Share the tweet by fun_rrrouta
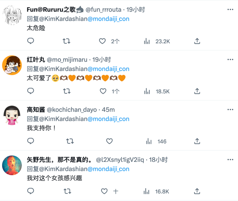The width and height of the screenshot is (238, 201). (x=197, y=41)
